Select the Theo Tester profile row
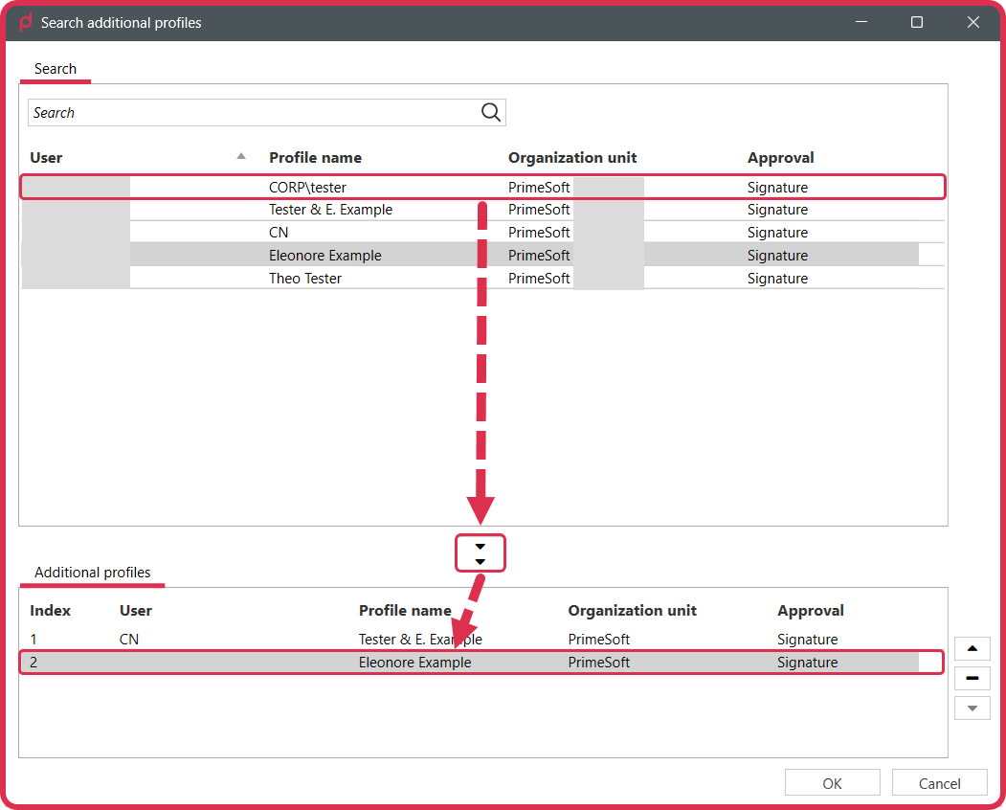Viewport: 1006px width, 810px height. (x=482, y=278)
